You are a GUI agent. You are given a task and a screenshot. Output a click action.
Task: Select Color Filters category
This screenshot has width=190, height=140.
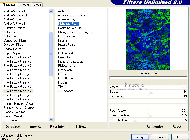pyautogui.click(x=11, y=36)
